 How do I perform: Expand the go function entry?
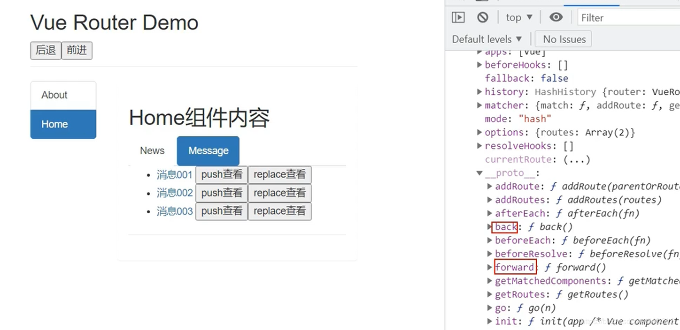490,308
